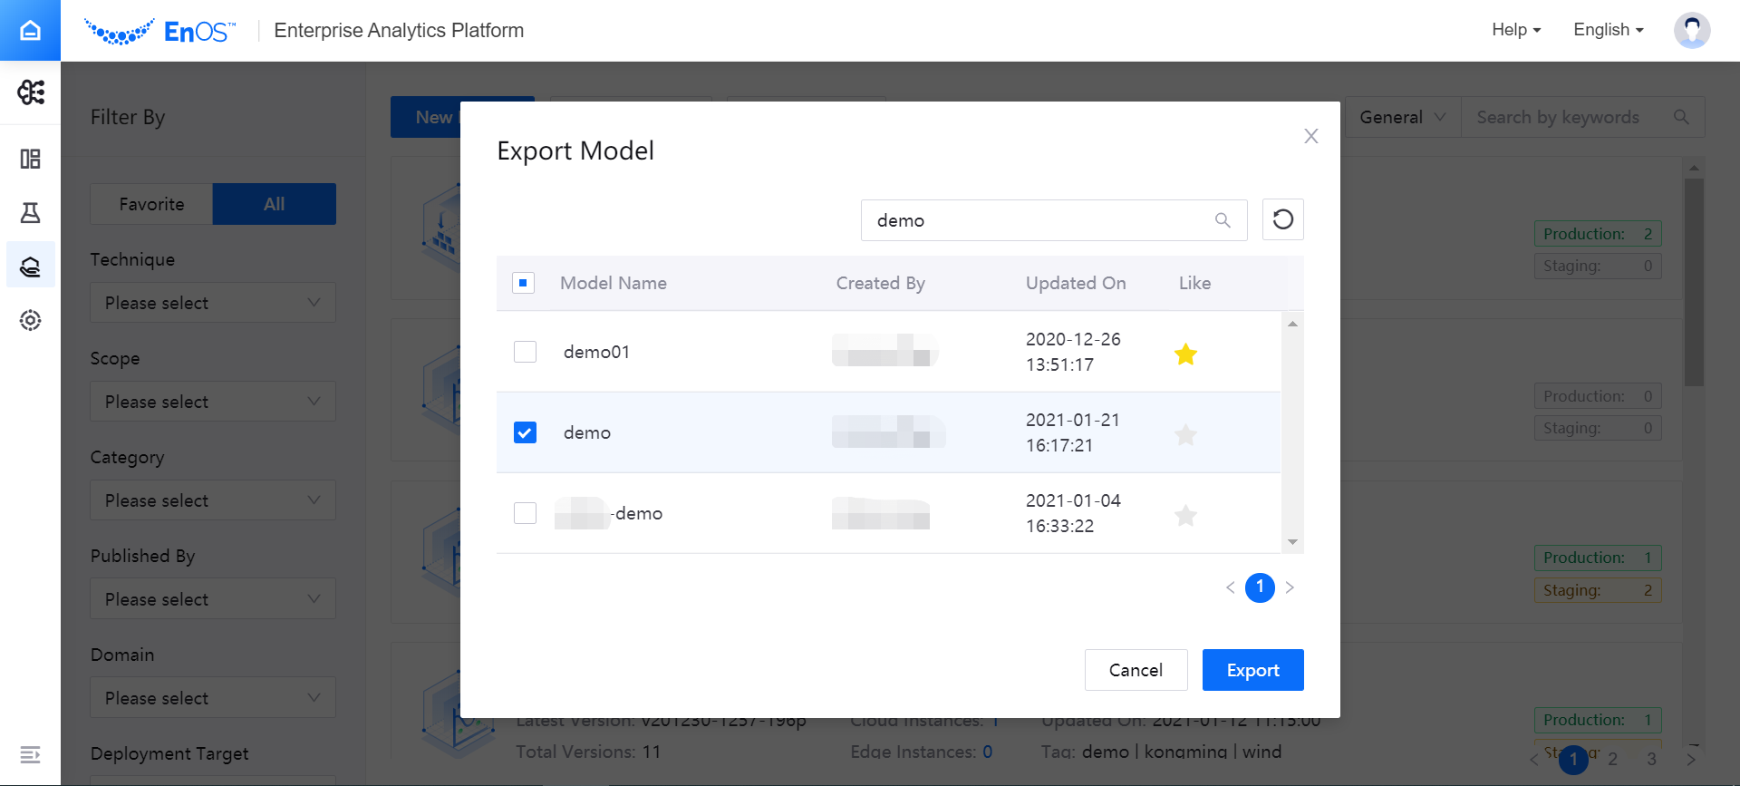Go to next page in export dialog
This screenshot has width=1740, height=786.
tap(1290, 587)
